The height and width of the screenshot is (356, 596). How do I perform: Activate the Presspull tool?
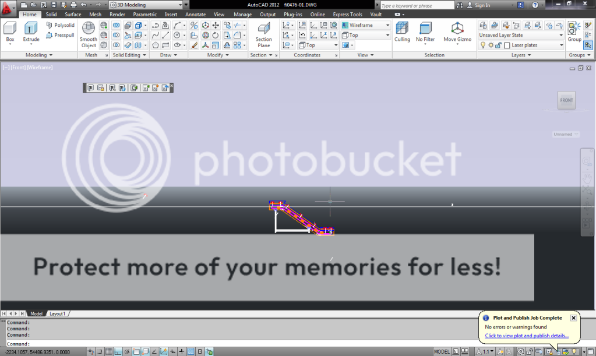[60, 35]
